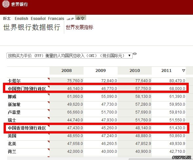Screen dimensions: 193x160
Task: Click the red note marker on 挪威 row
Action: [x=48, y=95]
